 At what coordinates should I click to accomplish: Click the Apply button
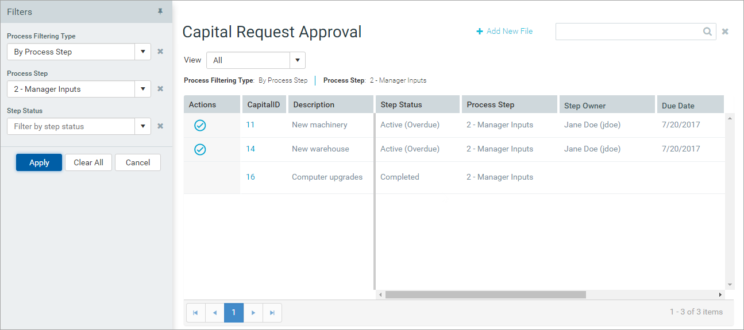pyautogui.click(x=39, y=162)
